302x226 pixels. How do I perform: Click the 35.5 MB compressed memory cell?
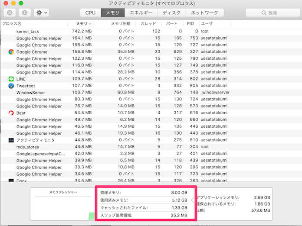pyautogui.click(x=126, y=52)
